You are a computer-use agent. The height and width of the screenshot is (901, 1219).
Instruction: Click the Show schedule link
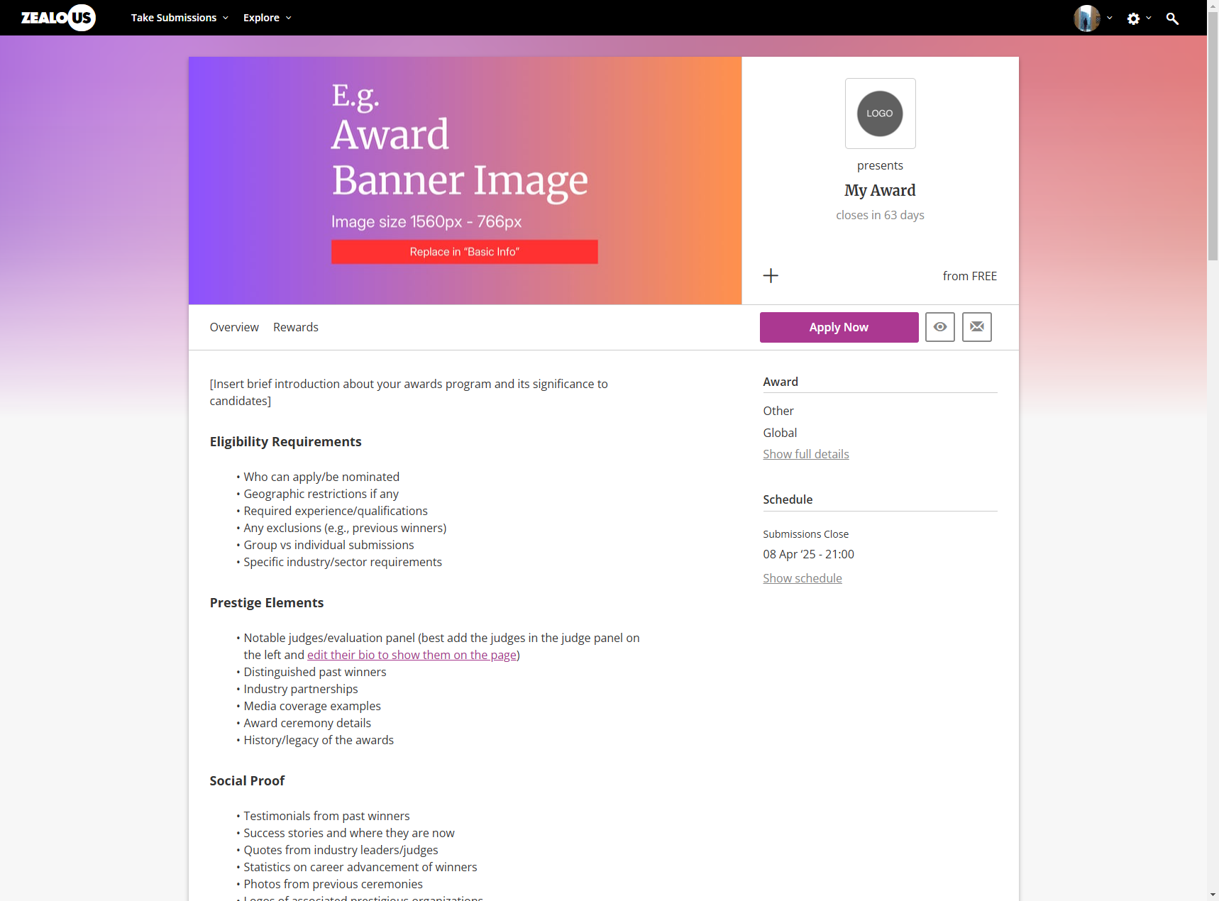click(802, 578)
